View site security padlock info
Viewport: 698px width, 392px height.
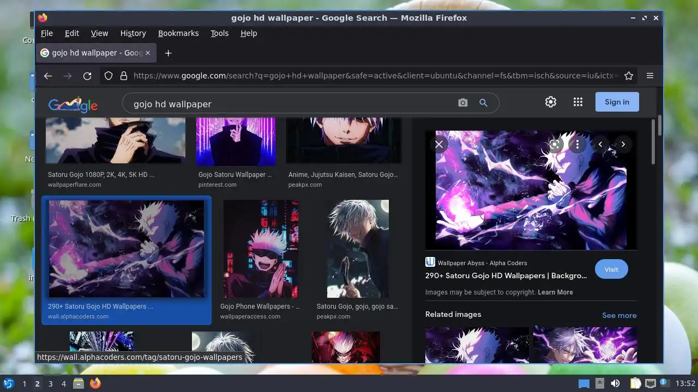tap(123, 76)
